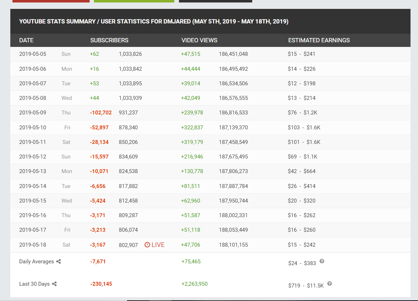Click view change +319,179
Viewport: 418px width, 301px height.
pyautogui.click(x=192, y=142)
